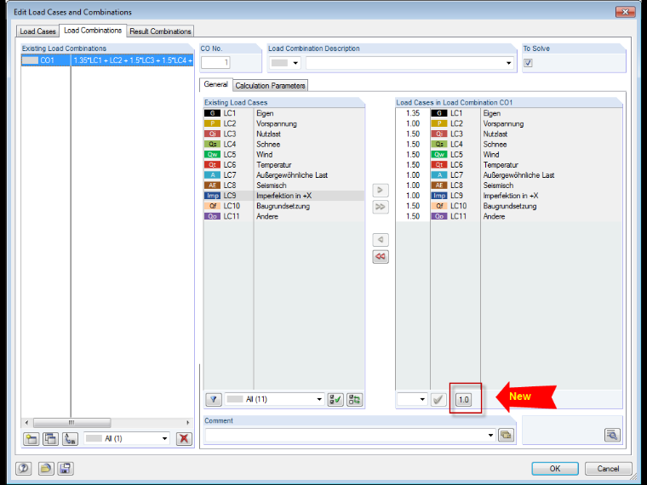Select LC10 Baugrundsetzung row in combination CO1

[509, 206]
